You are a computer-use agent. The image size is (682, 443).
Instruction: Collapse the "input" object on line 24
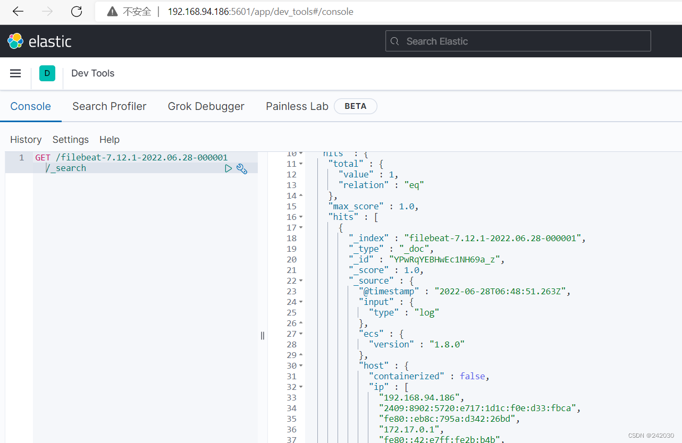(x=301, y=302)
